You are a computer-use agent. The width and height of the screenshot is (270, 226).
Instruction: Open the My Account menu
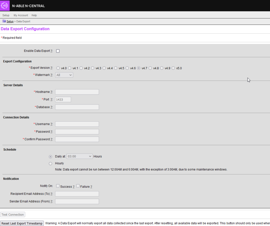(21, 15)
